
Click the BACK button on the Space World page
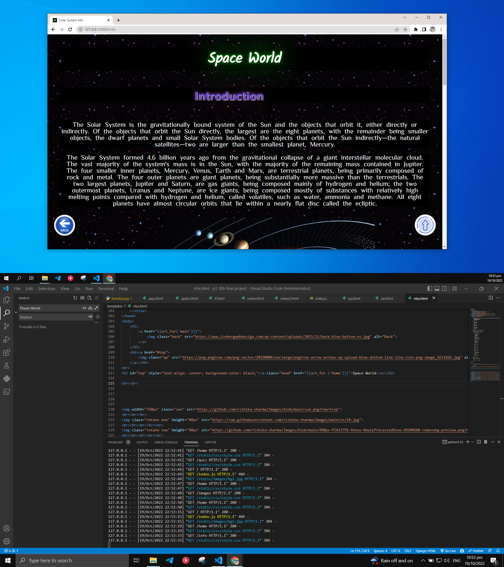point(64,225)
